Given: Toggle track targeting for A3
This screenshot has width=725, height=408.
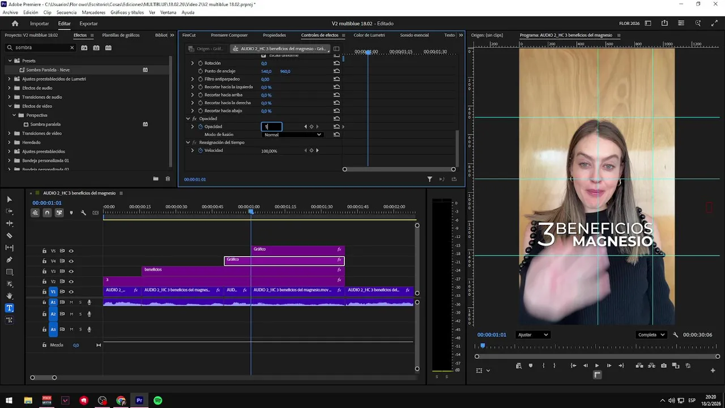Looking at the screenshot, I should (x=53, y=329).
